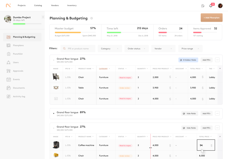Open the Activity log icon

(8, 96)
